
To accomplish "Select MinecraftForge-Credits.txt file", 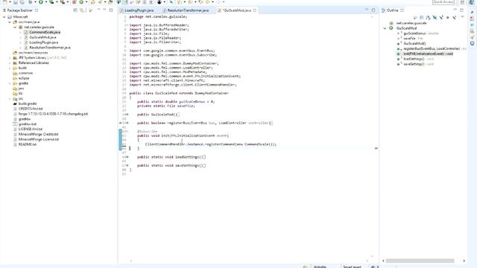I will point(38,134).
